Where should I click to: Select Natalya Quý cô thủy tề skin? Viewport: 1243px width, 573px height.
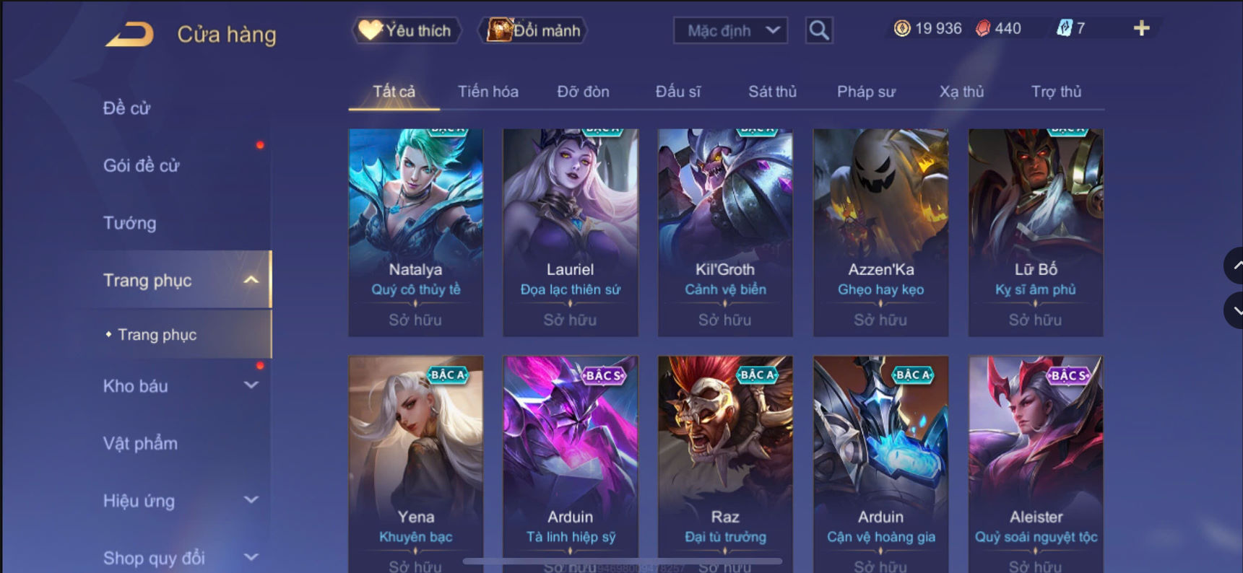click(415, 232)
